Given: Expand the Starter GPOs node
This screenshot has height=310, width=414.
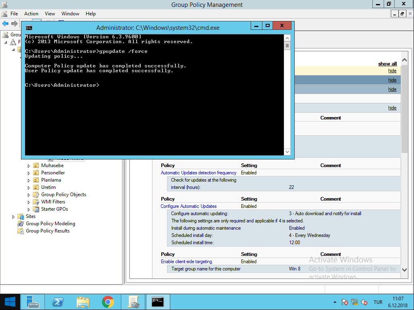Looking at the screenshot, I should tap(29, 209).
